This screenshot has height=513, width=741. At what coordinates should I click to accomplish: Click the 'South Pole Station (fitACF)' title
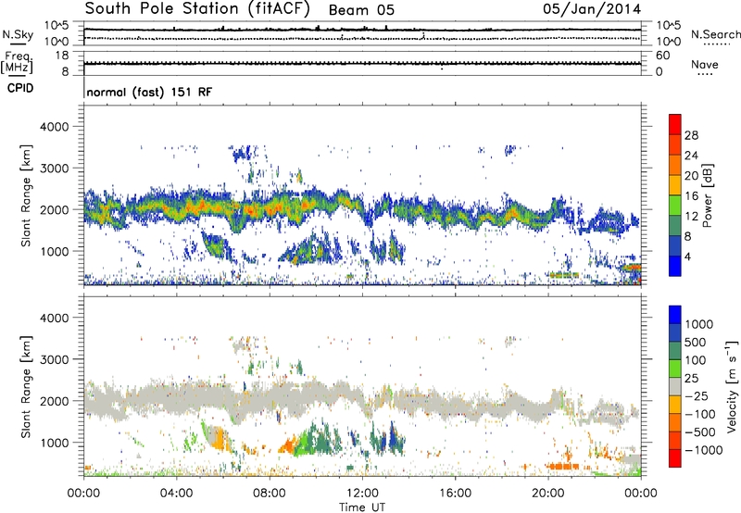(x=197, y=9)
